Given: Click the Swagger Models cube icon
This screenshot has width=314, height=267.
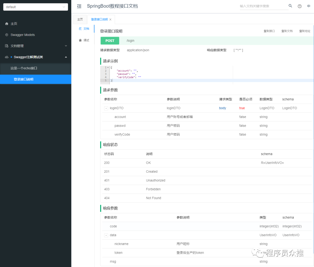Looking at the screenshot, I should pos(7,35).
